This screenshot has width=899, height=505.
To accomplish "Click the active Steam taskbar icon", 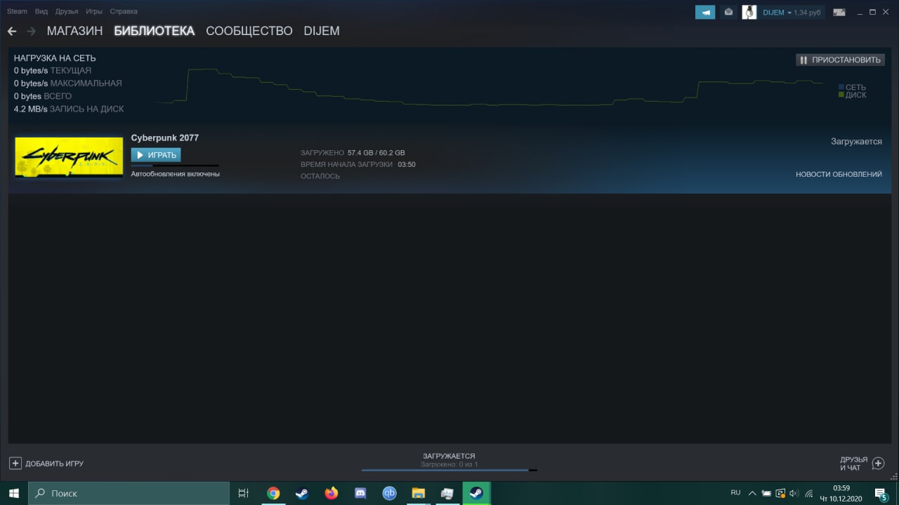I will click(476, 493).
